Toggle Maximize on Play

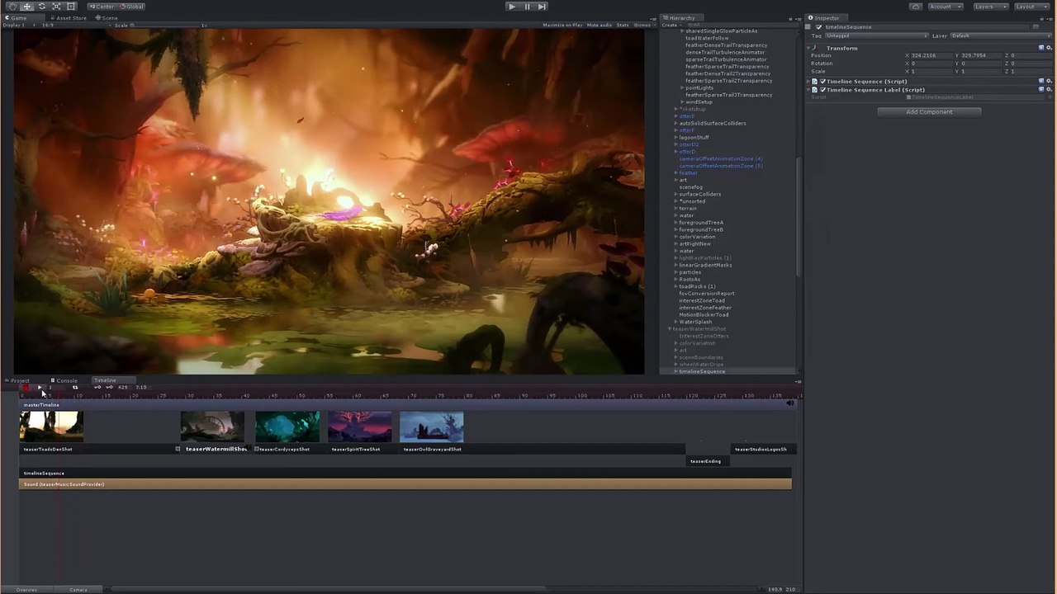coord(563,25)
